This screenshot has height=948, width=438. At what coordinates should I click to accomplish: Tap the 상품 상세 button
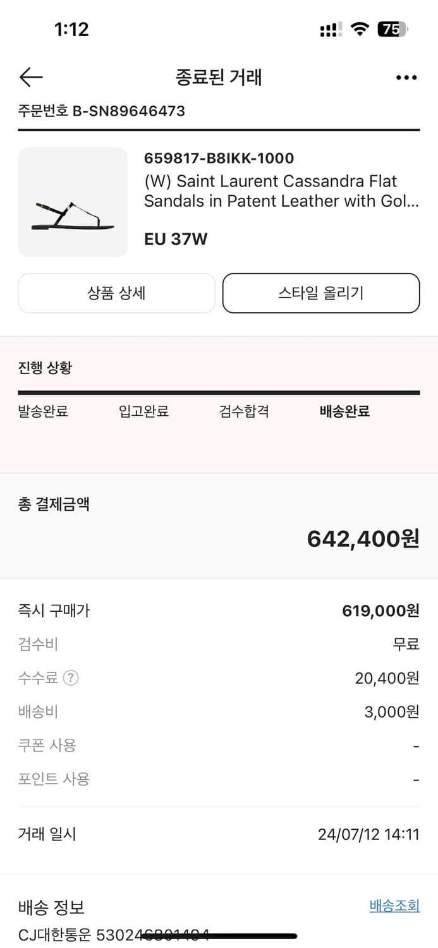(x=117, y=293)
